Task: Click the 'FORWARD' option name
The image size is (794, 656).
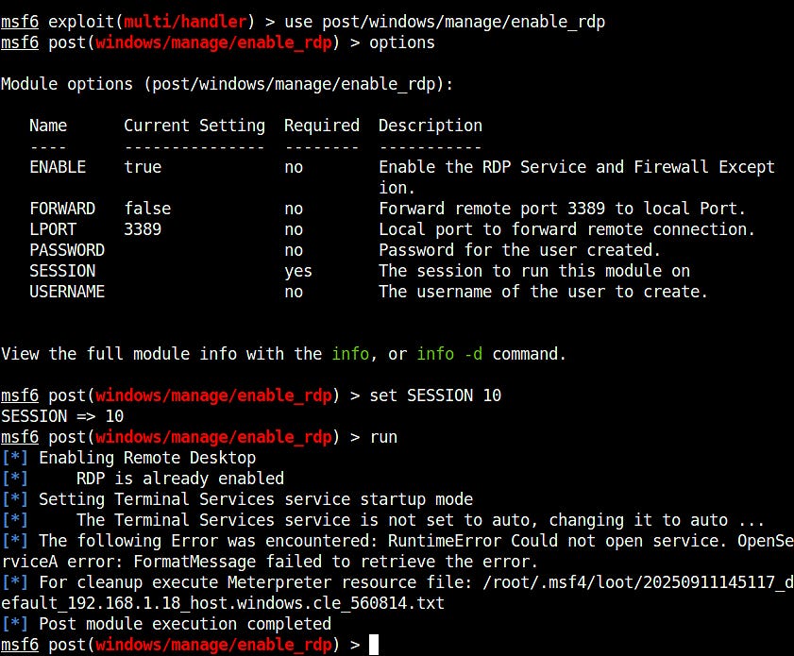Action: click(62, 209)
